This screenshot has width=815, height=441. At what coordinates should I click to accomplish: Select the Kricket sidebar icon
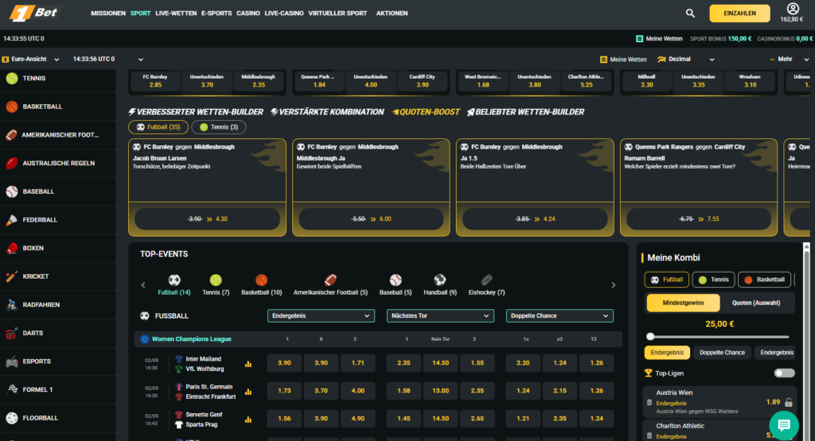pos(11,277)
